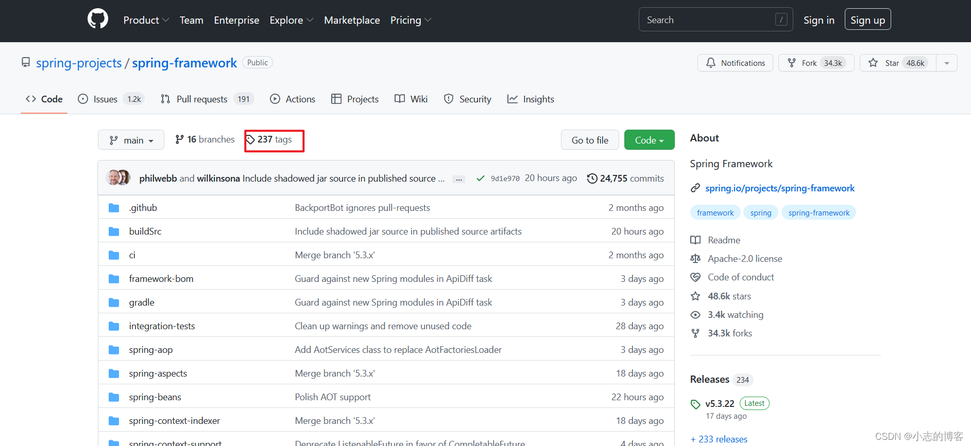Click the Notifications bell icon

[x=711, y=63]
